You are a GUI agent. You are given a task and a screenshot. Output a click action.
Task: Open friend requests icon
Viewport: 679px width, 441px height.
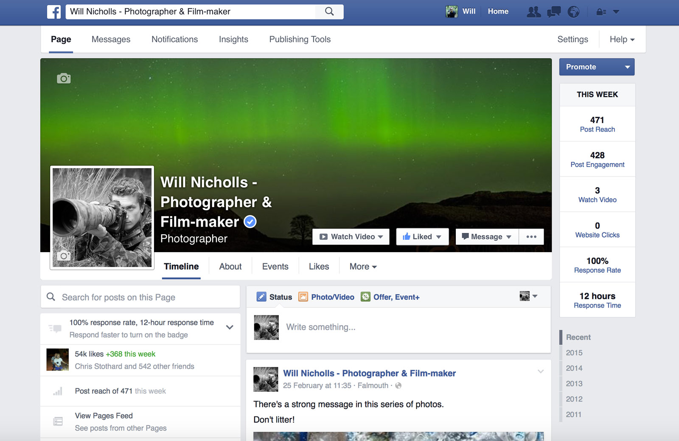tap(533, 12)
